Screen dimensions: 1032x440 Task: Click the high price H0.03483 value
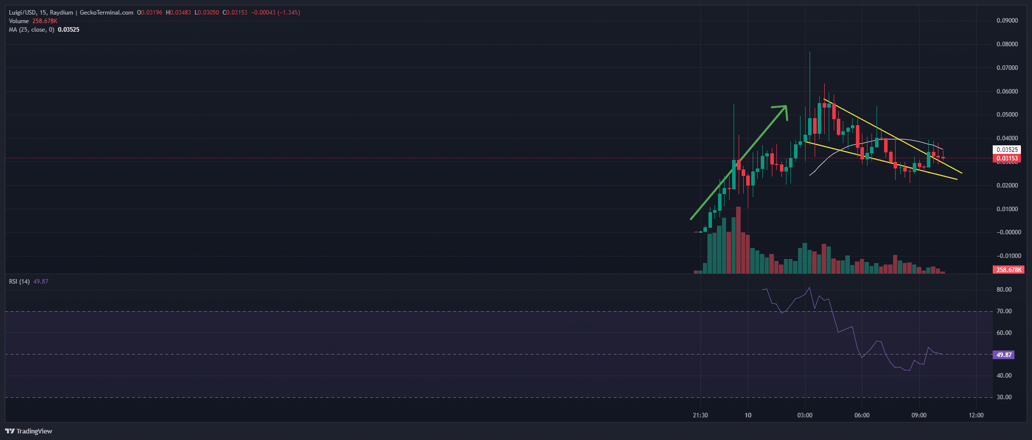click(x=178, y=13)
